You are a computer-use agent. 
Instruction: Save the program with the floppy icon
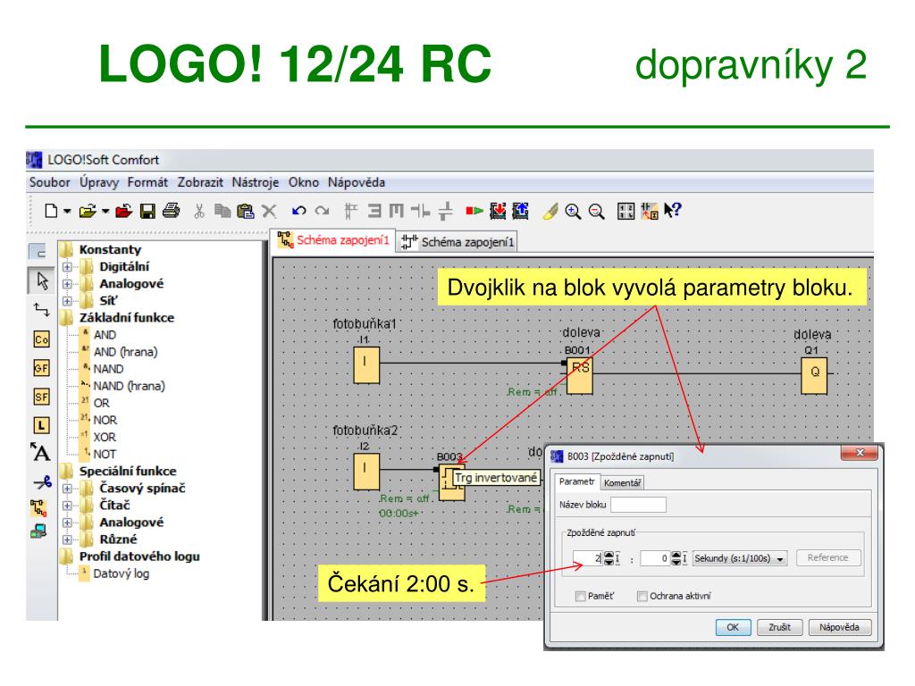pos(147,211)
